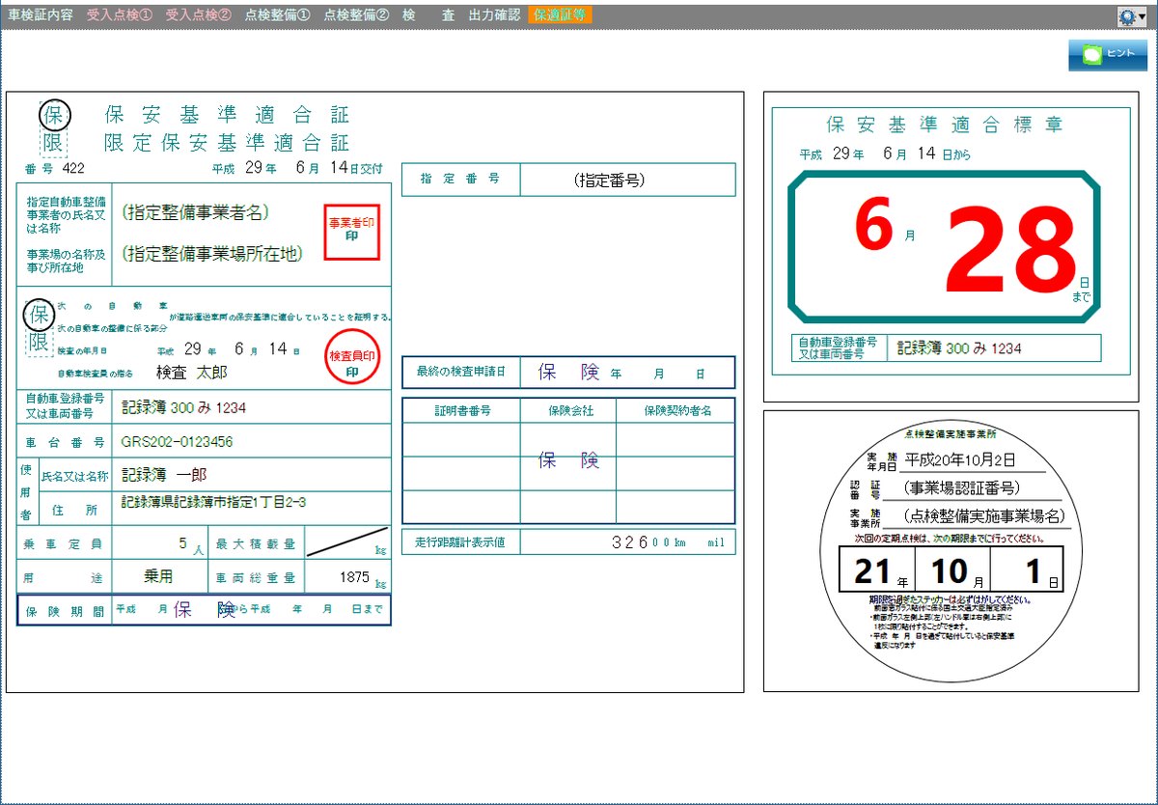Image resolution: width=1158 pixels, height=805 pixels.
Task: Click sticker date 平成20年10月2日
Action: pos(960,459)
